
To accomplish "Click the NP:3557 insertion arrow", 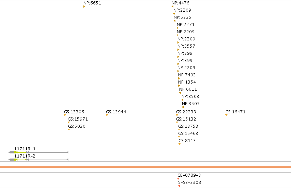I will 178,50.
